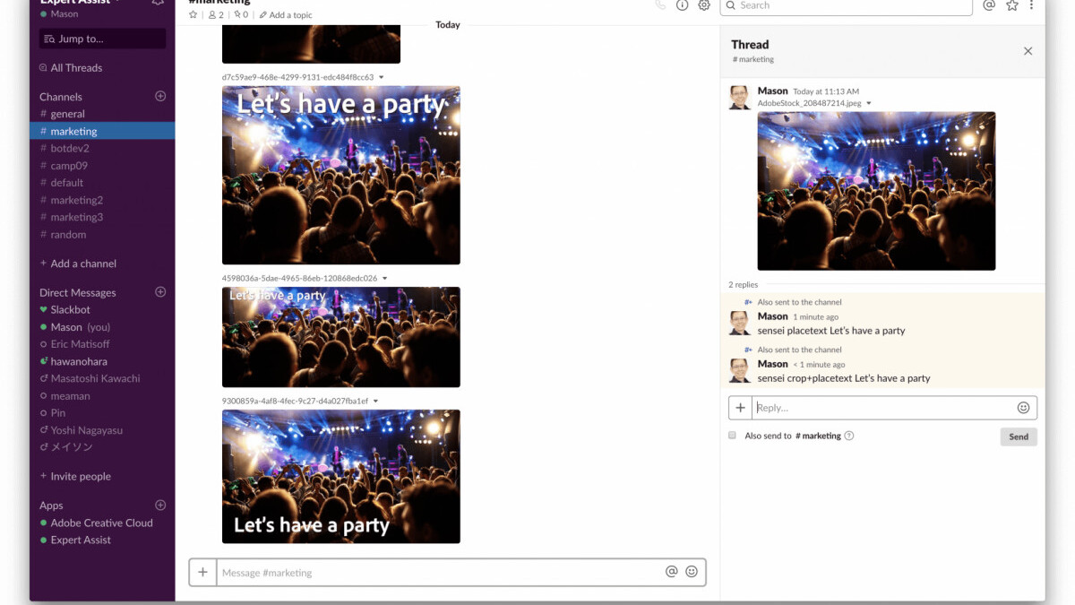Screen dimensions: 1075x605
Task: Collapse the d7c59ae9 image attachment arrow
Action: click(382, 78)
